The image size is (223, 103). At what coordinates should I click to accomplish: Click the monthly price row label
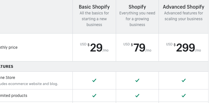point(9,47)
